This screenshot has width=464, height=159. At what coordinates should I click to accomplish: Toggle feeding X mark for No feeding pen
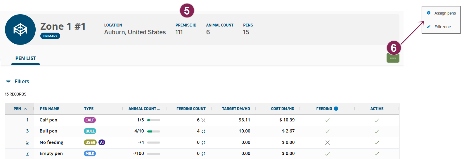point(327,142)
